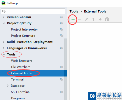The height and width of the screenshot is (100, 122).
Task: Open the File Watchers settings page
Action: tap(21, 67)
